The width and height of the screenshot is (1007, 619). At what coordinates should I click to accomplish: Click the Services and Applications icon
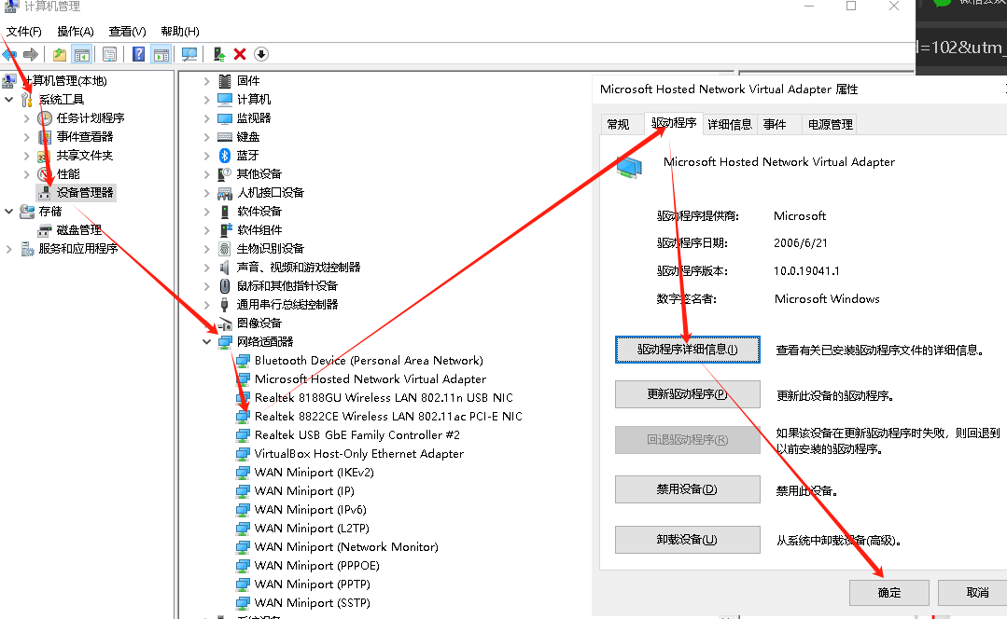click(x=27, y=248)
